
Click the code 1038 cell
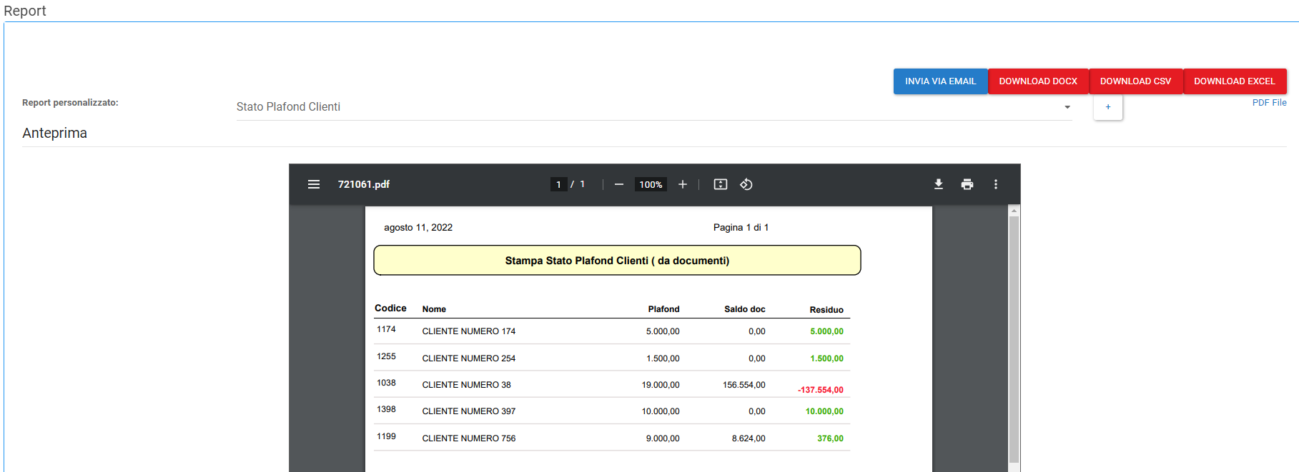(x=386, y=383)
